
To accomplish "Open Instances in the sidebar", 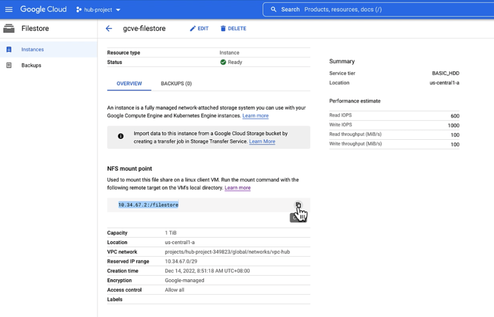I will pyautogui.click(x=32, y=50).
